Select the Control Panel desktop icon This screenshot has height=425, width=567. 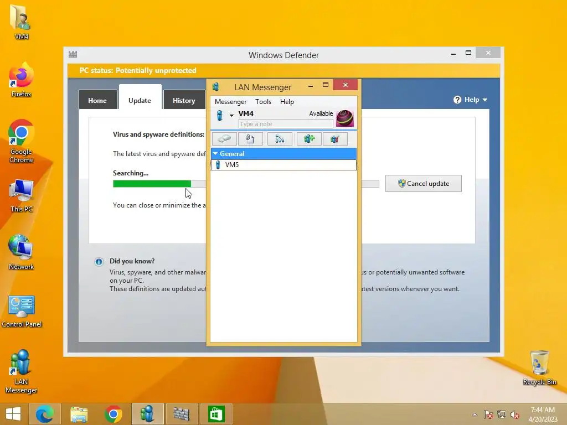22,311
